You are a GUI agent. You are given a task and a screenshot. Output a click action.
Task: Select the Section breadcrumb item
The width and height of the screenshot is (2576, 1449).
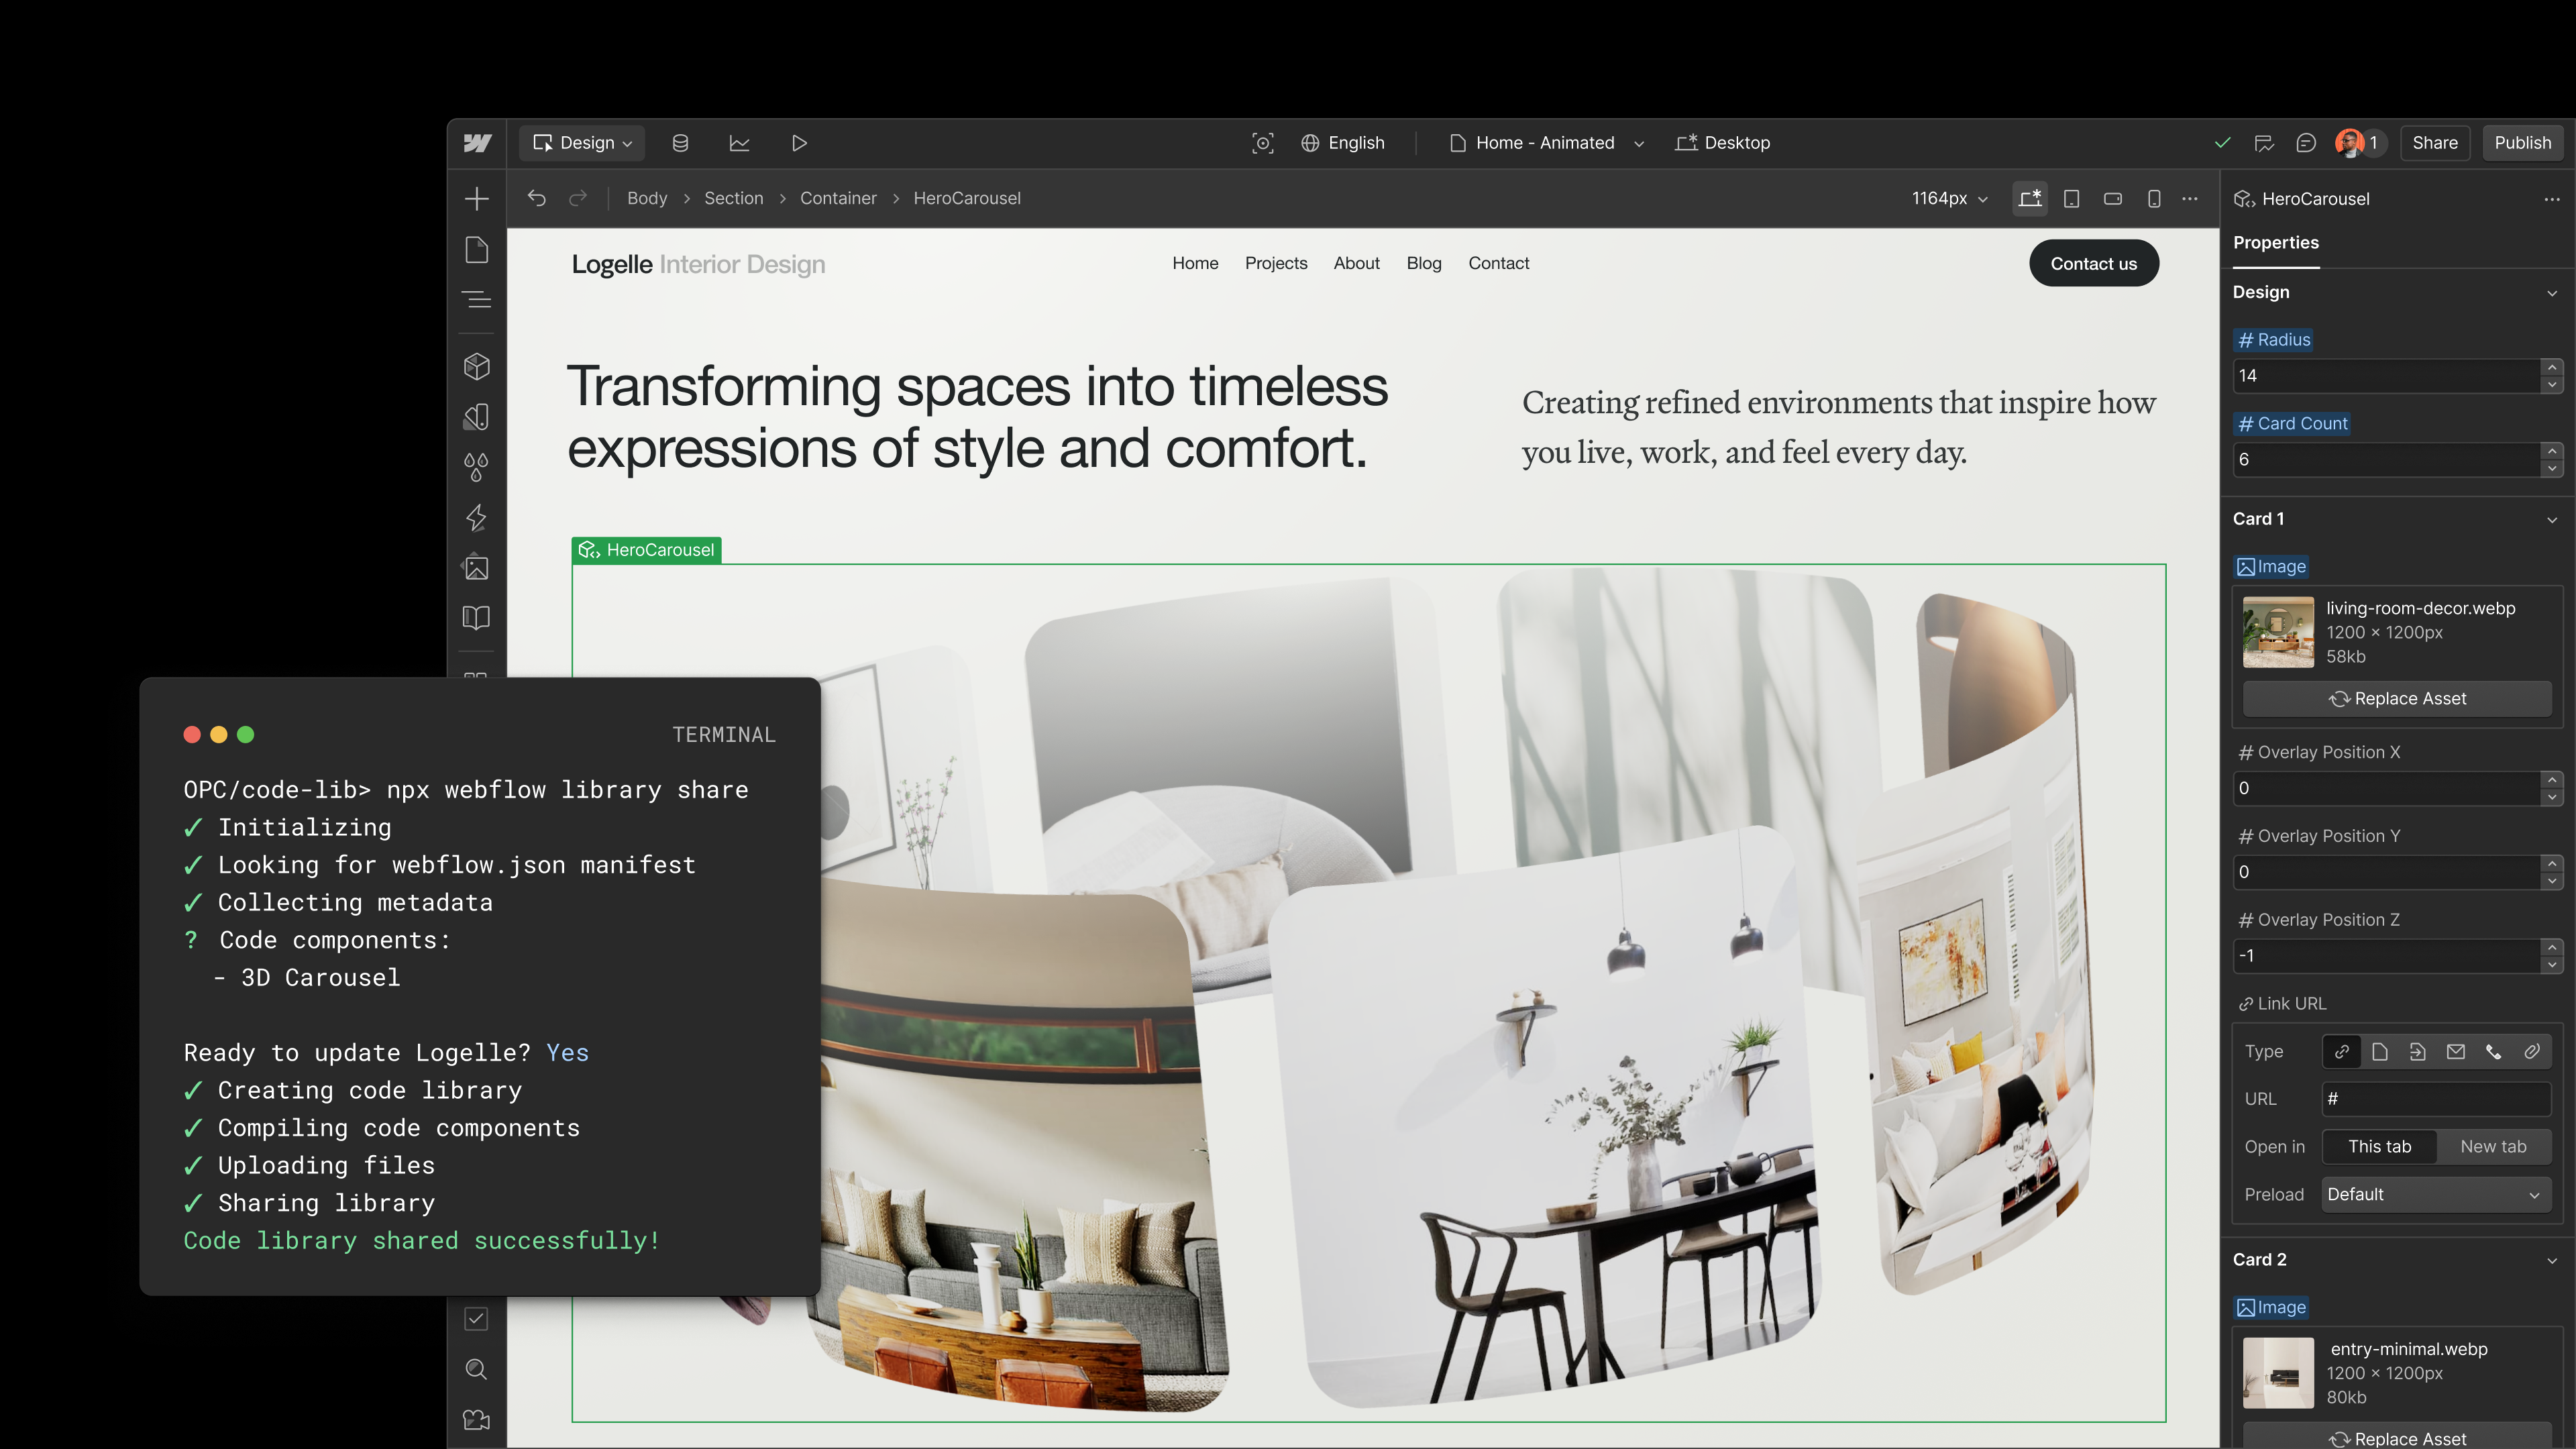click(x=733, y=198)
